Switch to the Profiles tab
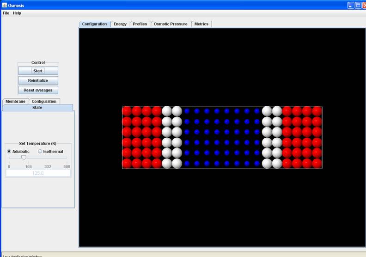The image size is (366, 257). coord(140,24)
